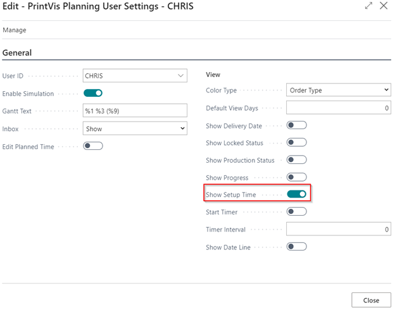
Task: Turn on Show Production Status
Action: (x=296, y=160)
